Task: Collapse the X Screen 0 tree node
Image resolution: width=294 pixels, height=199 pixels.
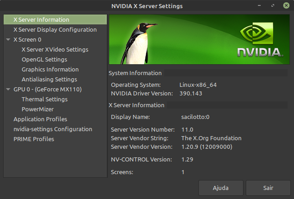Action: tap(8, 40)
